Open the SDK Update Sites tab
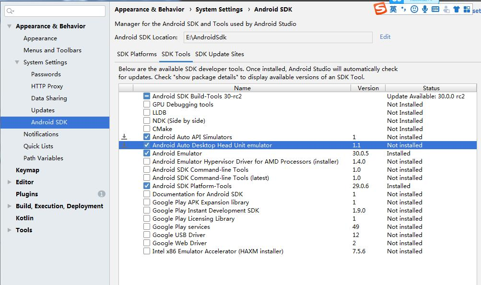The image size is (481, 285). 219,54
